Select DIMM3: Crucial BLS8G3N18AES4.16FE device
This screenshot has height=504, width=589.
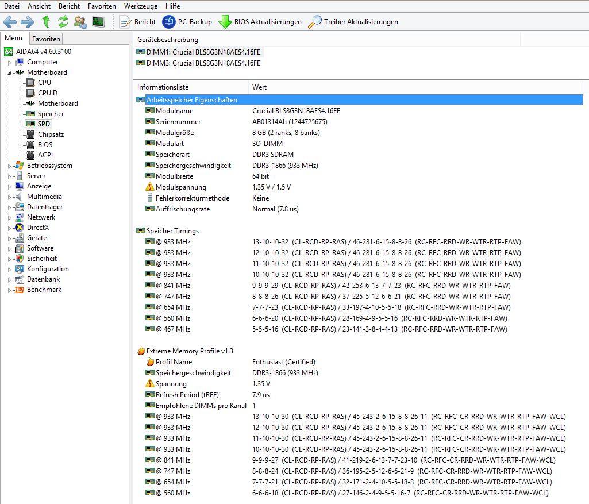(198, 63)
